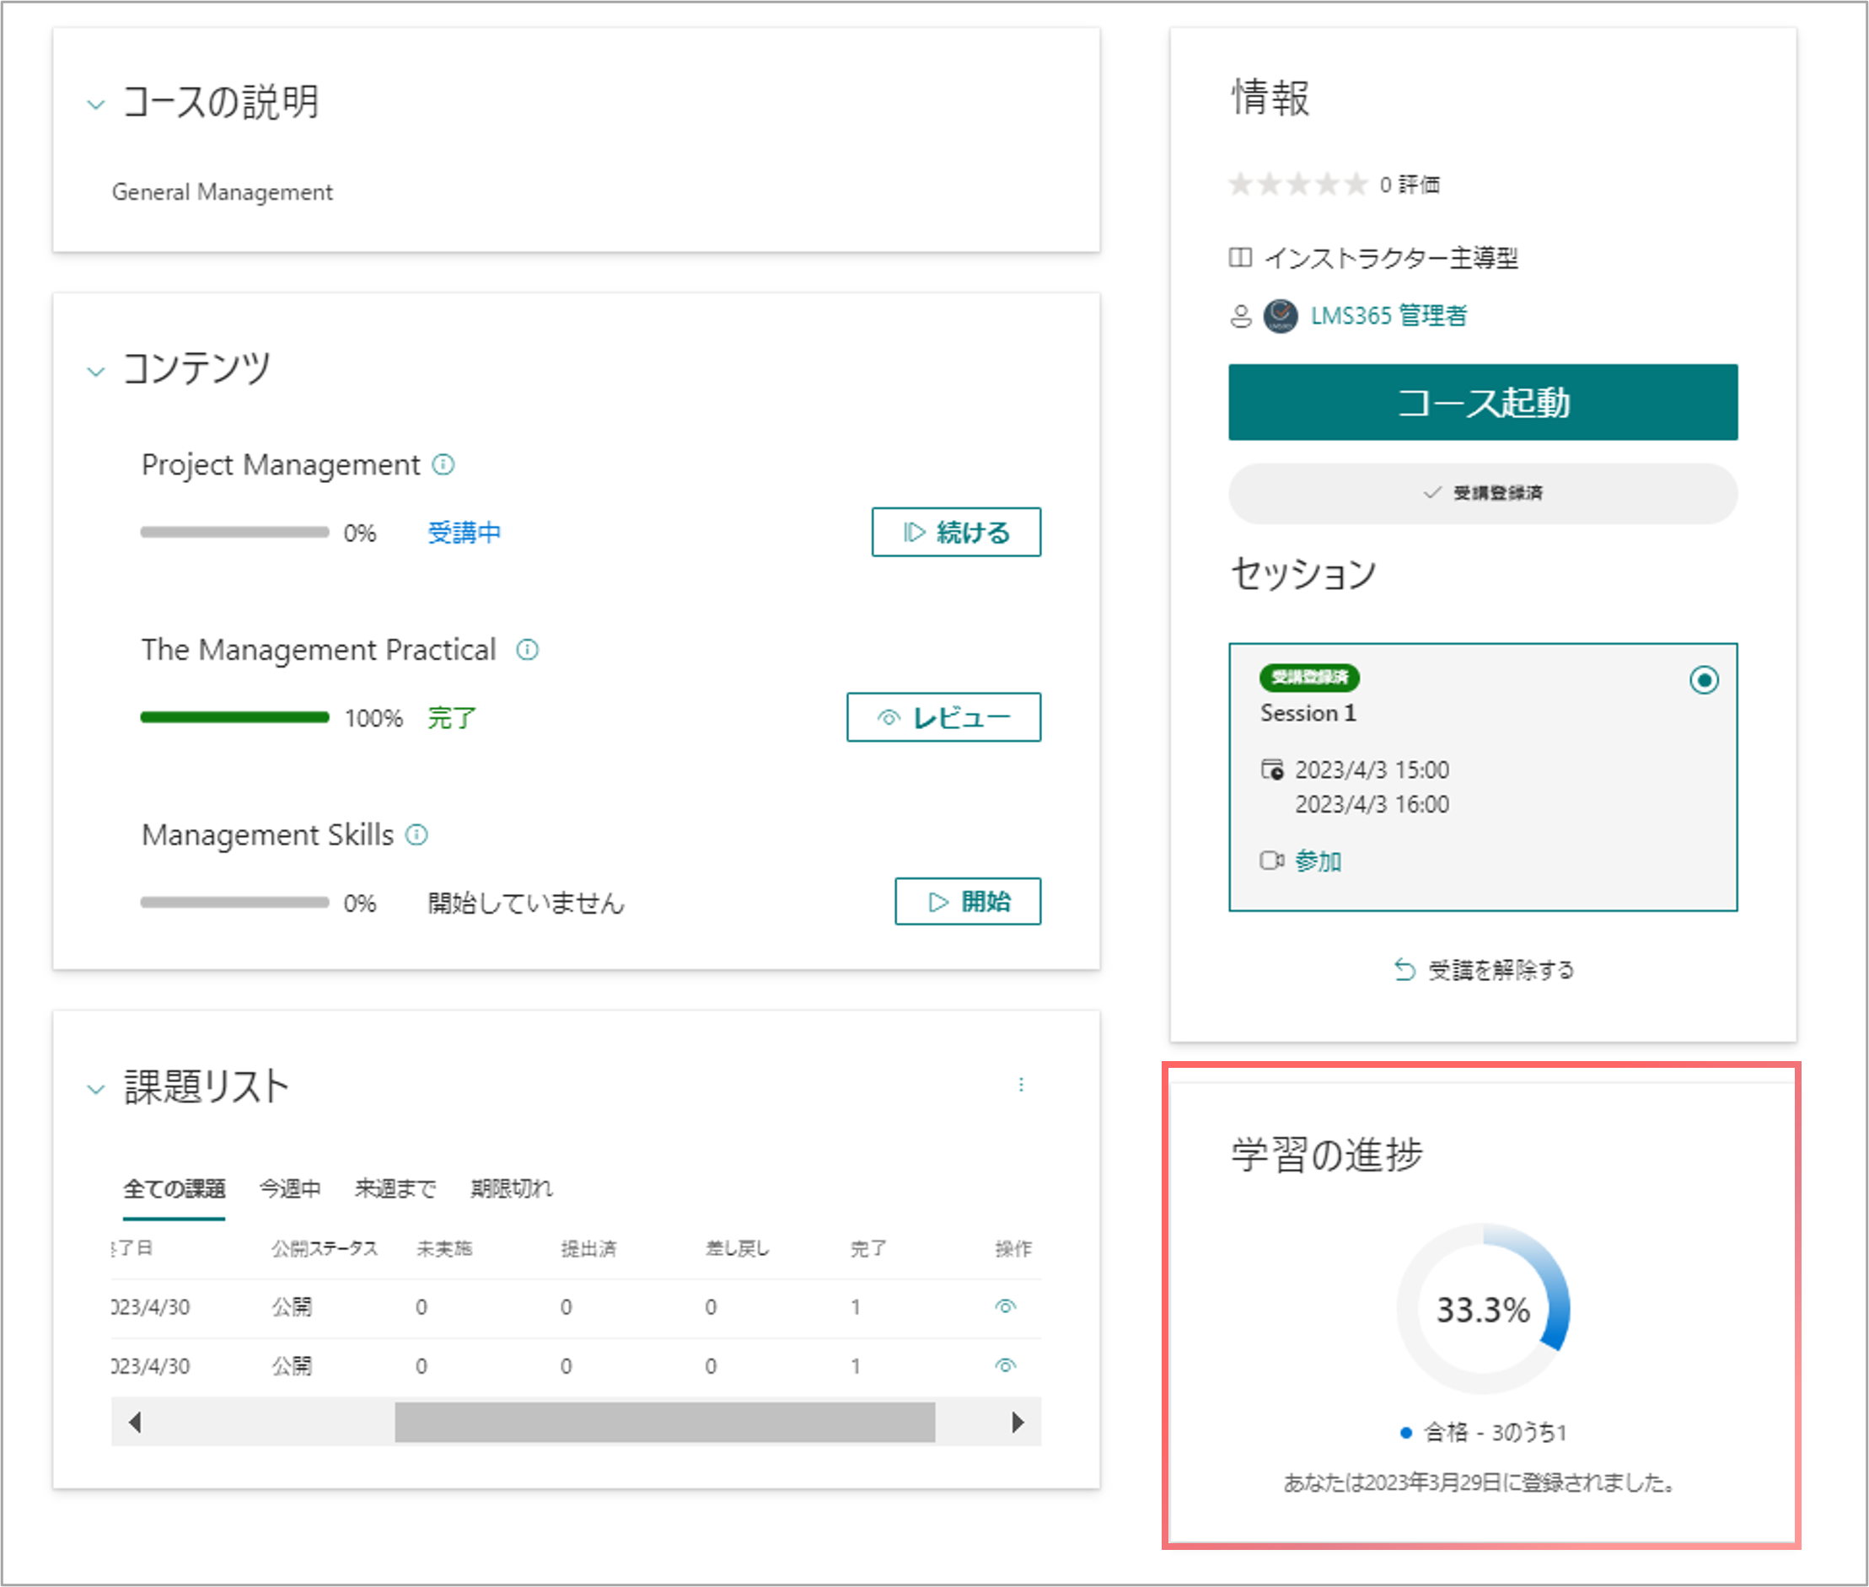This screenshot has width=1869, height=1587.
Task: Click the left scroll arrow of the table
Action: tap(135, 1422)
